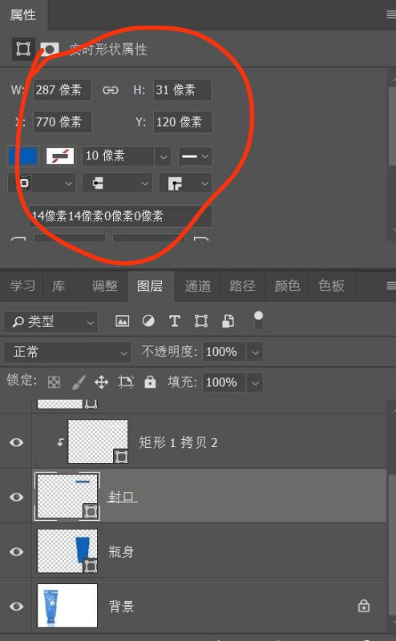This screenshot has height=641, width=396.
Task: Select the 矩形 1 拷贝 2 layer thumbnail
Action: click(x=98, y=441)
